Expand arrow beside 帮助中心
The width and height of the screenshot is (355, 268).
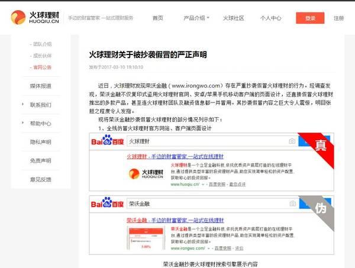tap(22, 123)
